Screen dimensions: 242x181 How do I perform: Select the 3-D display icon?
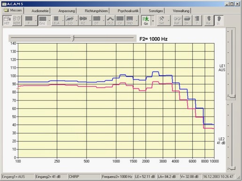(70, 21)
